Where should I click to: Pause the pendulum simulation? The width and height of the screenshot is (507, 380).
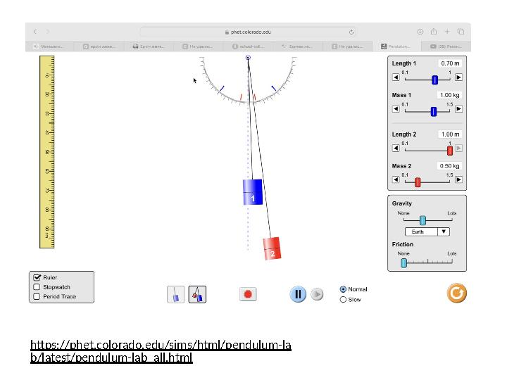(x=298, y=294)
